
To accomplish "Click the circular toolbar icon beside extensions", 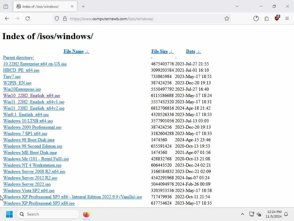I will 256,18.
